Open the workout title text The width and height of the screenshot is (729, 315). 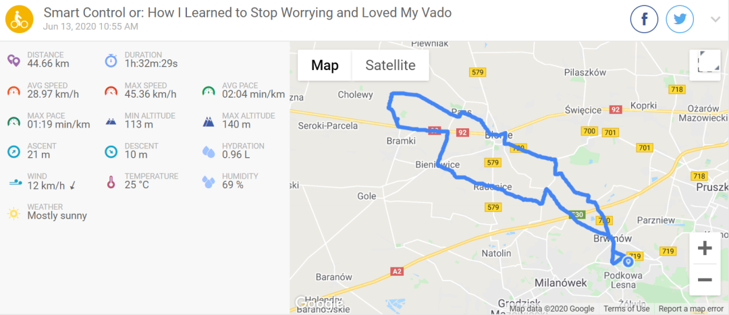pyautogui.click(x=247, y=13)
